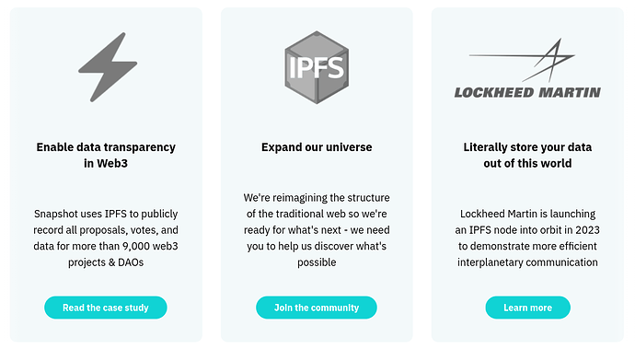Image resolution: width=635 pixels, height=349 pixels.
Task: Select the "Expand our universe" heading
Action: coord(317,147)
